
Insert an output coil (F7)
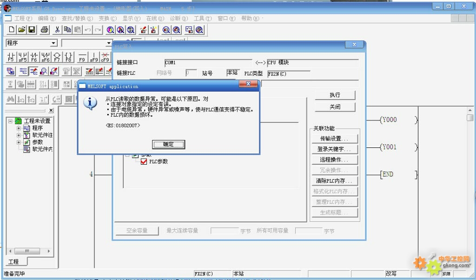(x=57, y=57)
